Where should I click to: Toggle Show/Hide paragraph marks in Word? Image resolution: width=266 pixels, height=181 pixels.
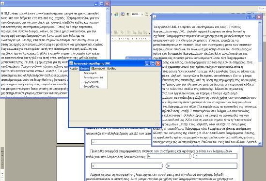[x=128, y=15]
